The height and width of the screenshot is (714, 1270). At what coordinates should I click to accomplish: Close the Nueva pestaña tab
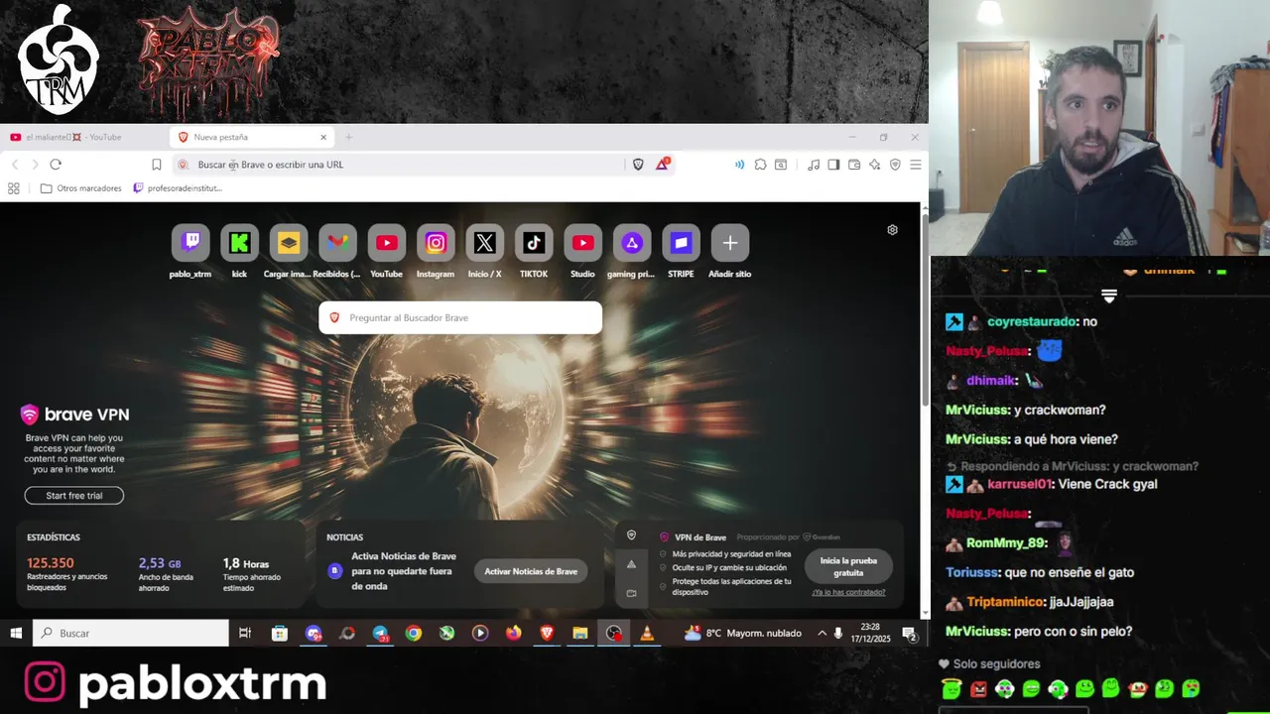(x=322, y=137)
